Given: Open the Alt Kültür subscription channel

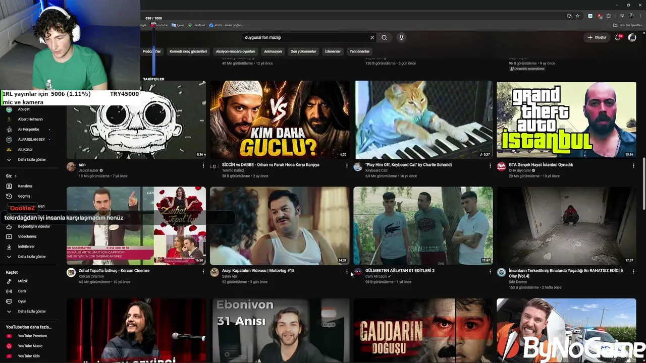Looking at the screenshot, I should coord(29,150).
